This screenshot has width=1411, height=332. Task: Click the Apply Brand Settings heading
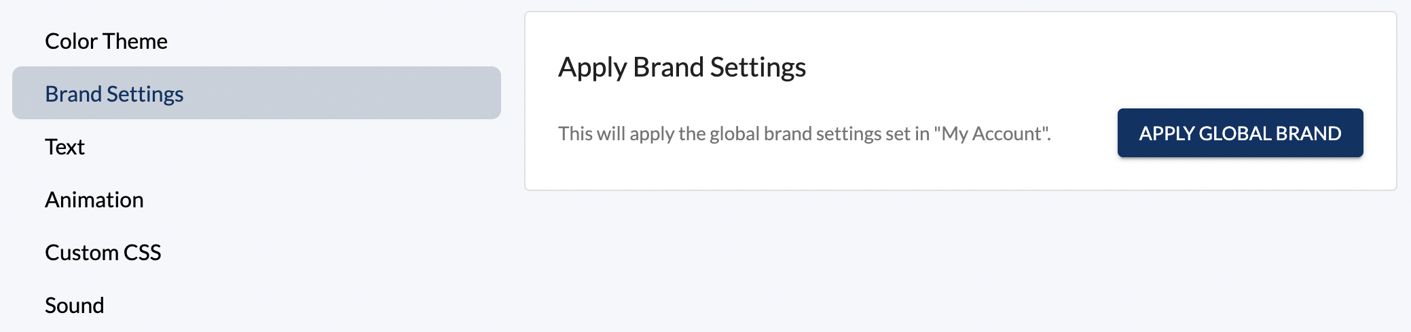[682, 68]
